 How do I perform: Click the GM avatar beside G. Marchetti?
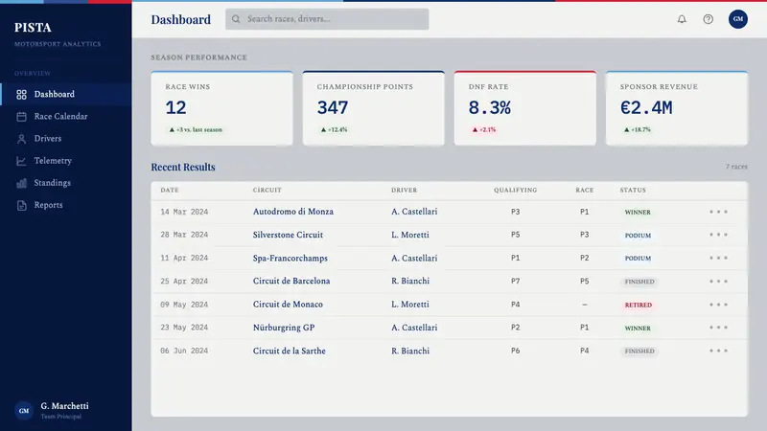(x=23, y=411)
